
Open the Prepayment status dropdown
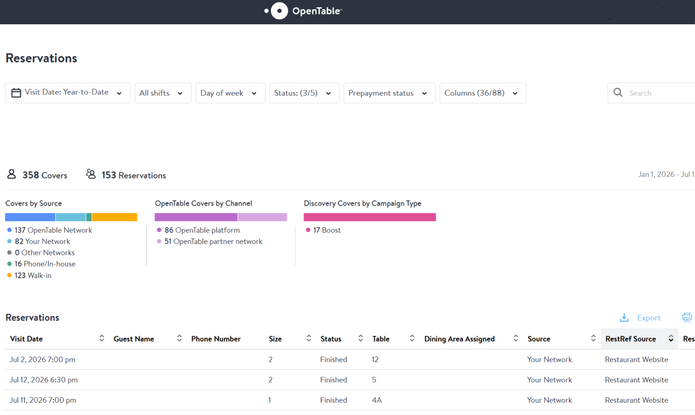click(x=389, y=93)
